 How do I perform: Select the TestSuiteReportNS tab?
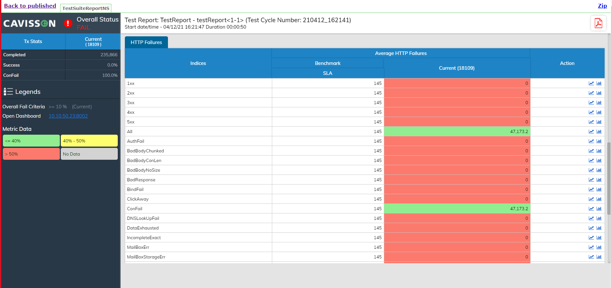[86, 8]
